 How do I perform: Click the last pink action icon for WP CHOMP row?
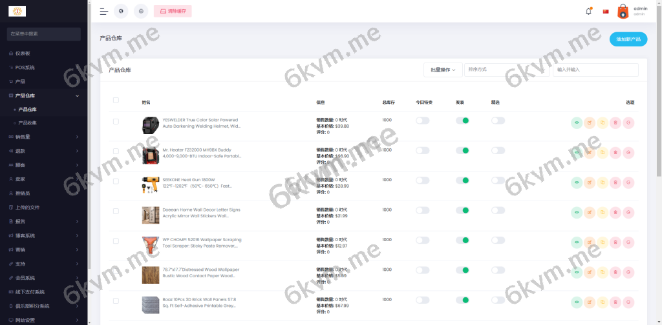pos(628,241)
